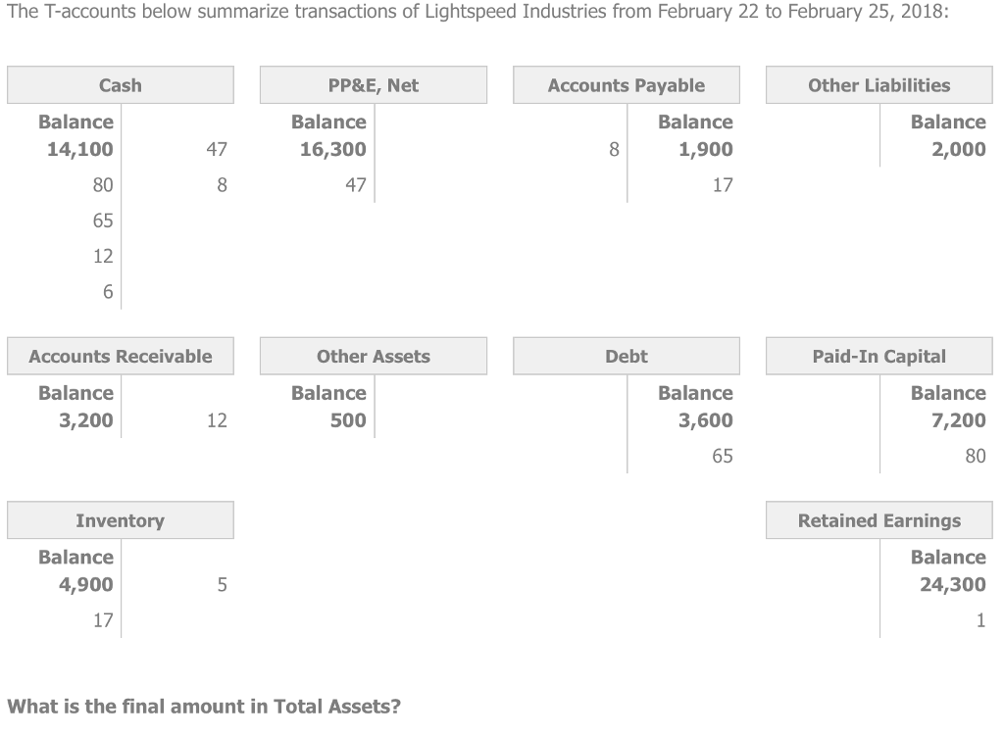Click the Cash account header
Screen dimensions: 1004x735
[121, 85]
